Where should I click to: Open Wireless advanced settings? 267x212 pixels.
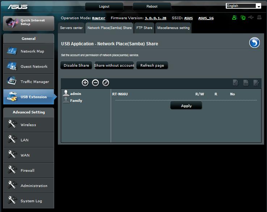(29, 125)
